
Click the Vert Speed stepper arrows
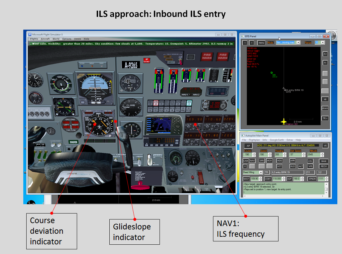304,155
